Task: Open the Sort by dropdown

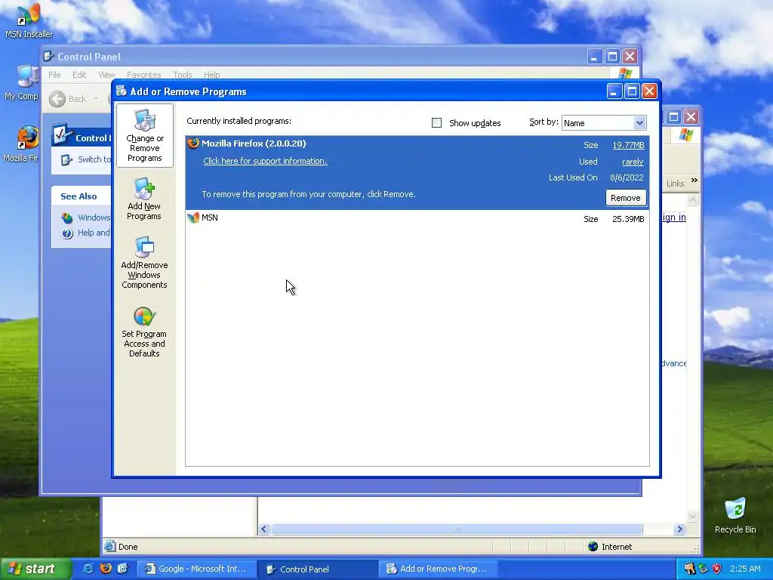Action: [x=639, y=123]
